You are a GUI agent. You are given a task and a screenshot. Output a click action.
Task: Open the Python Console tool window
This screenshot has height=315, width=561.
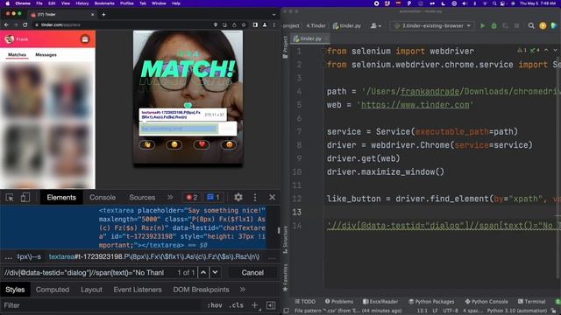click(486, 301)
